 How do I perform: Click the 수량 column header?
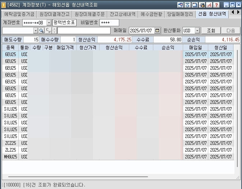(x=37, y=47)
